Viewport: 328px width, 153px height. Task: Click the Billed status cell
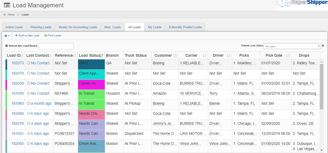91,64
